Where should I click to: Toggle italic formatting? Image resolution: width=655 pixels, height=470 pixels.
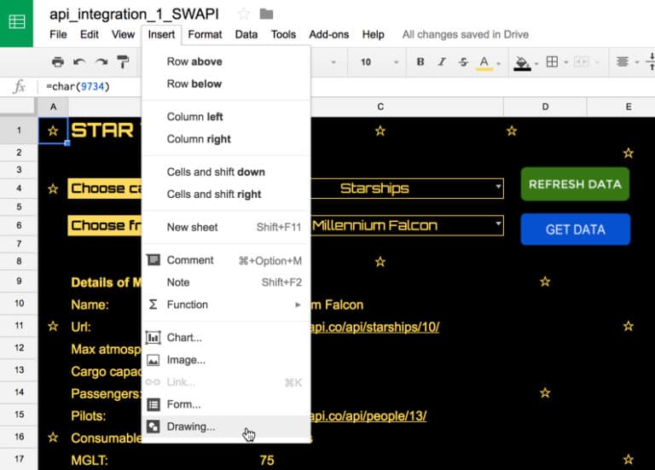click(x=442, y=61)
